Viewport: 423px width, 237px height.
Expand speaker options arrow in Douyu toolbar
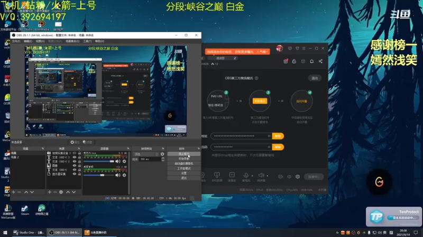point(268,176)
